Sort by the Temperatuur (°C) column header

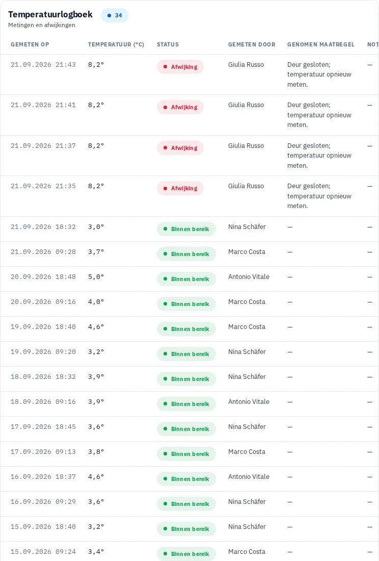click(116, 44)
